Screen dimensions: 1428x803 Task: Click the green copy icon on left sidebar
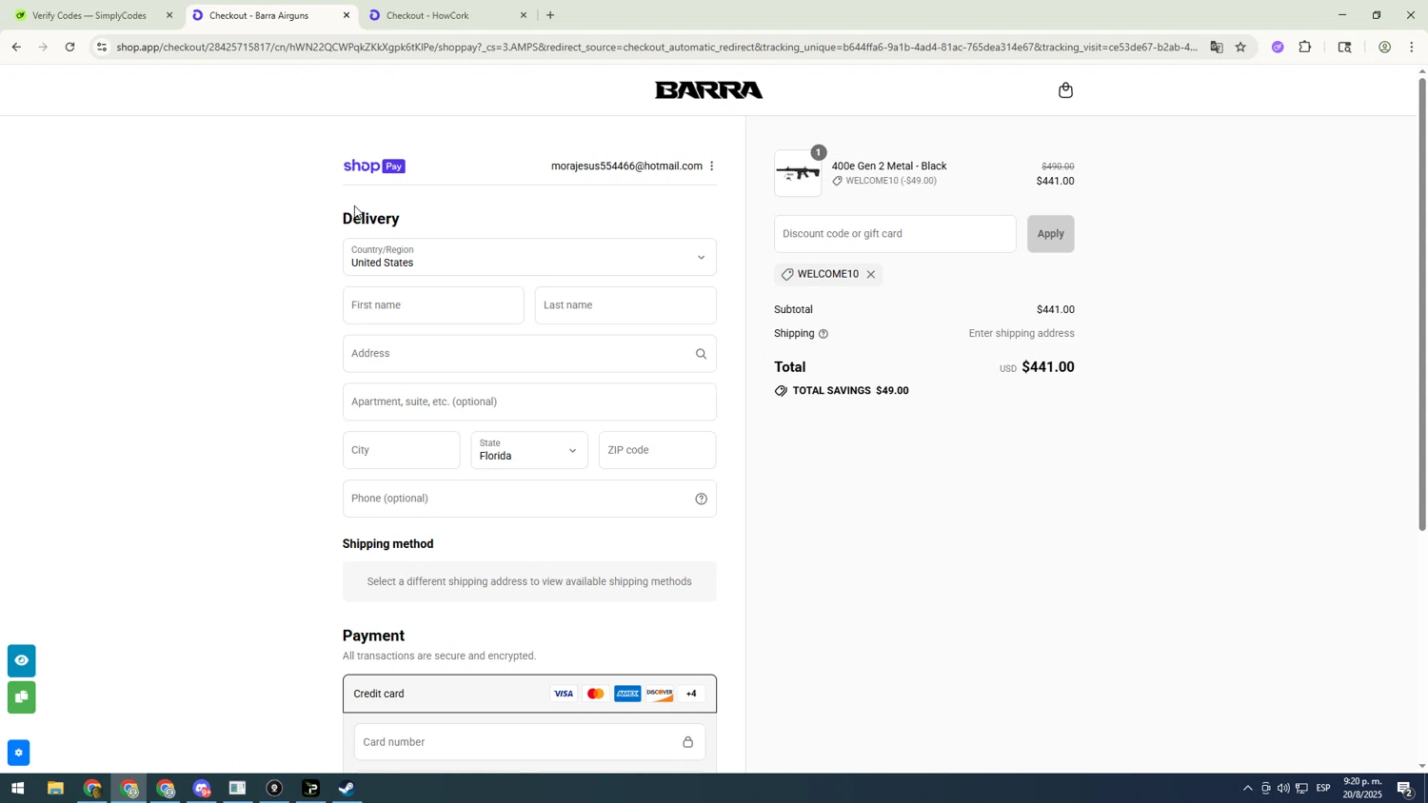click(x=21, y=697)
